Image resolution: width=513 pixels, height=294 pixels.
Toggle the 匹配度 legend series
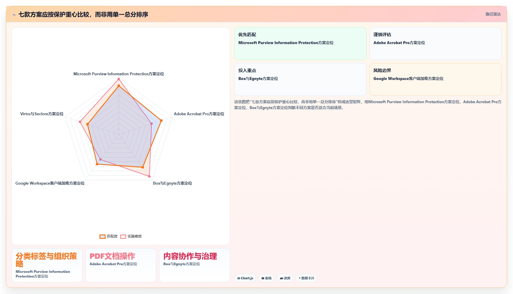tap(108, 236)
